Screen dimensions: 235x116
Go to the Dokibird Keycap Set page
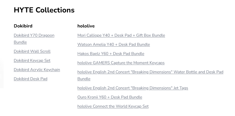tap(32, 61)
